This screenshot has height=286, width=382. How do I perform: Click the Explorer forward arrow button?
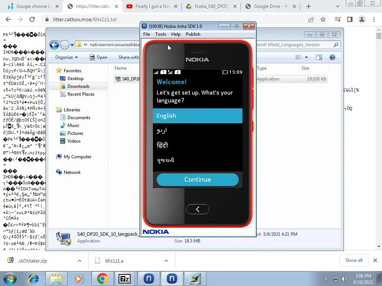pyautogui.click(x=65, y=45)
